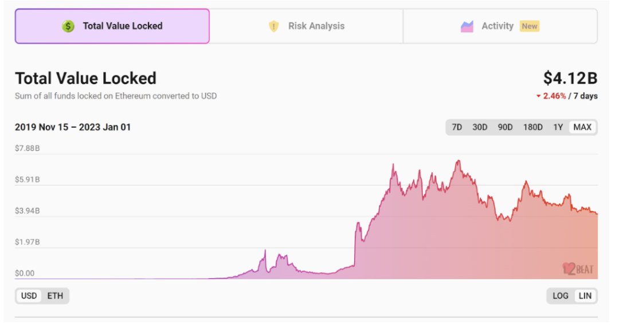Click the Activity chart icon
619x325 pixels.
click(467, 26)
